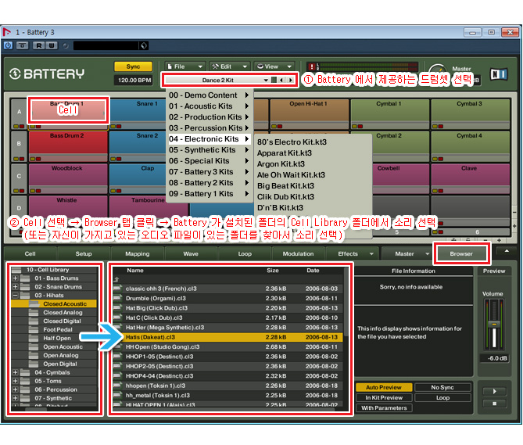
Task: Sort the file list by Size column
Action: click(273, 271)
